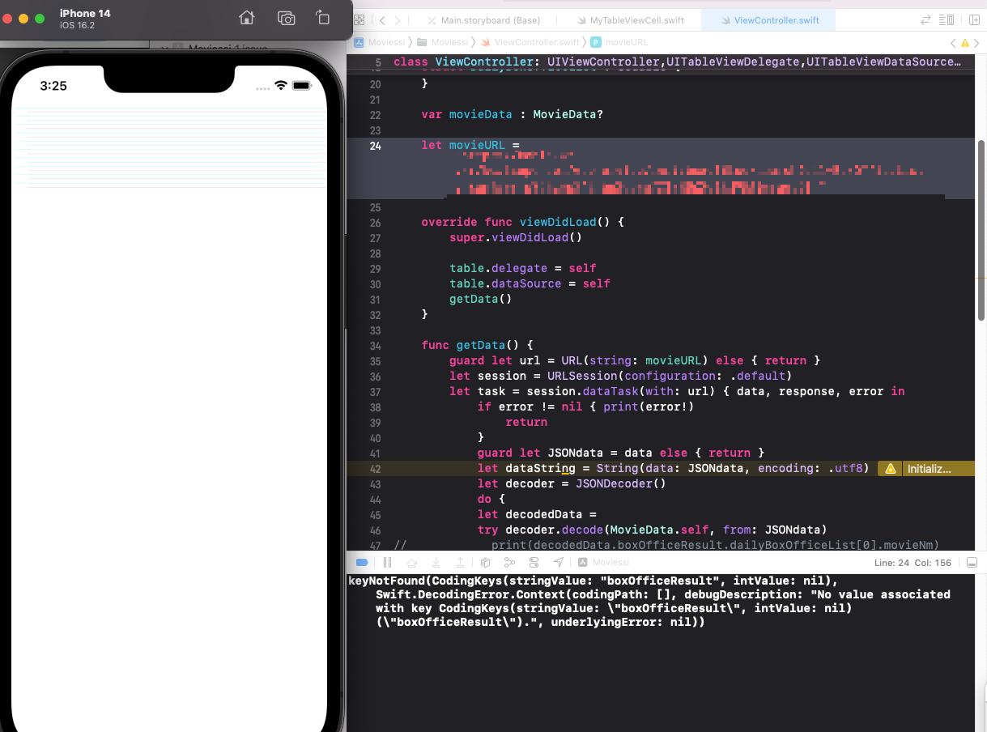
Task: Toggle the debug area visibility button
Action: pos(972,562)
